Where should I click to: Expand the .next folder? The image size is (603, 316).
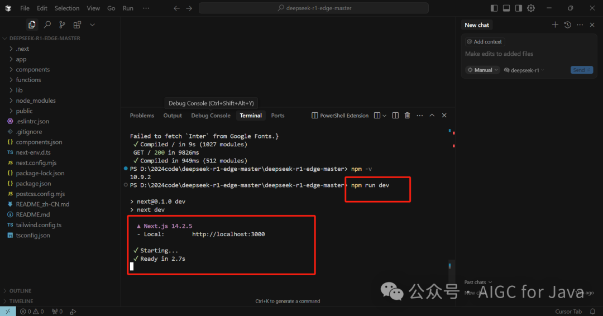pos(22,49)
